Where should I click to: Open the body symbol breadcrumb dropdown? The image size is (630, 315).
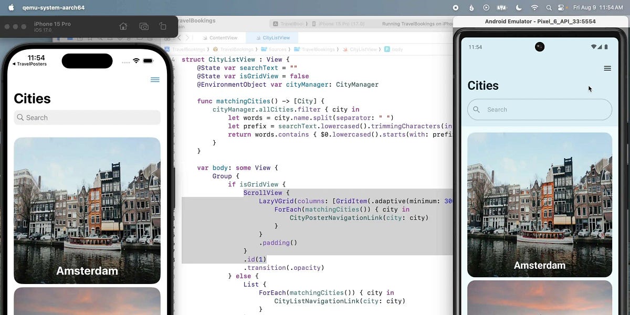(394, 49)
